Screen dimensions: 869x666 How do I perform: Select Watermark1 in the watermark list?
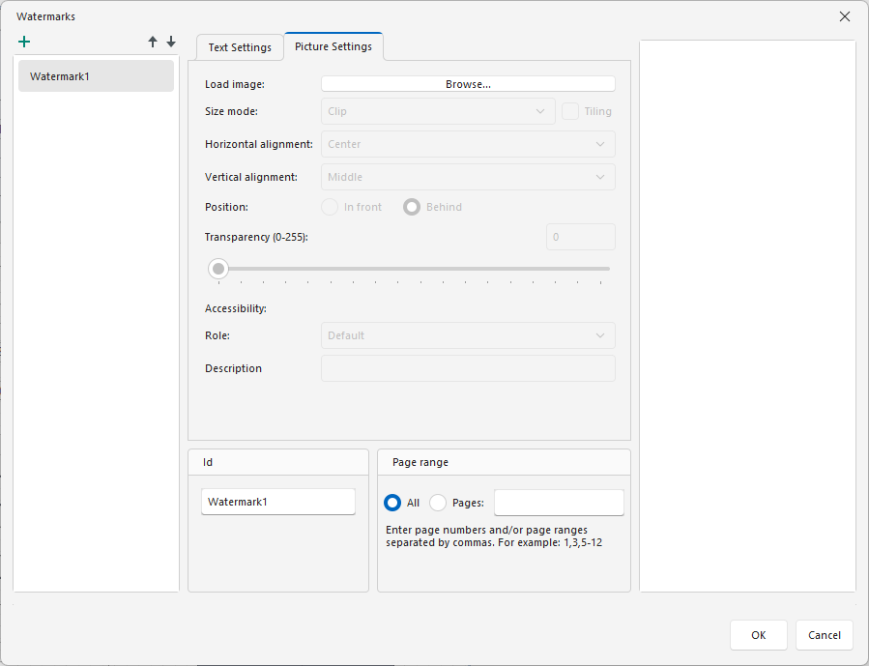click(x=95, y=74)
